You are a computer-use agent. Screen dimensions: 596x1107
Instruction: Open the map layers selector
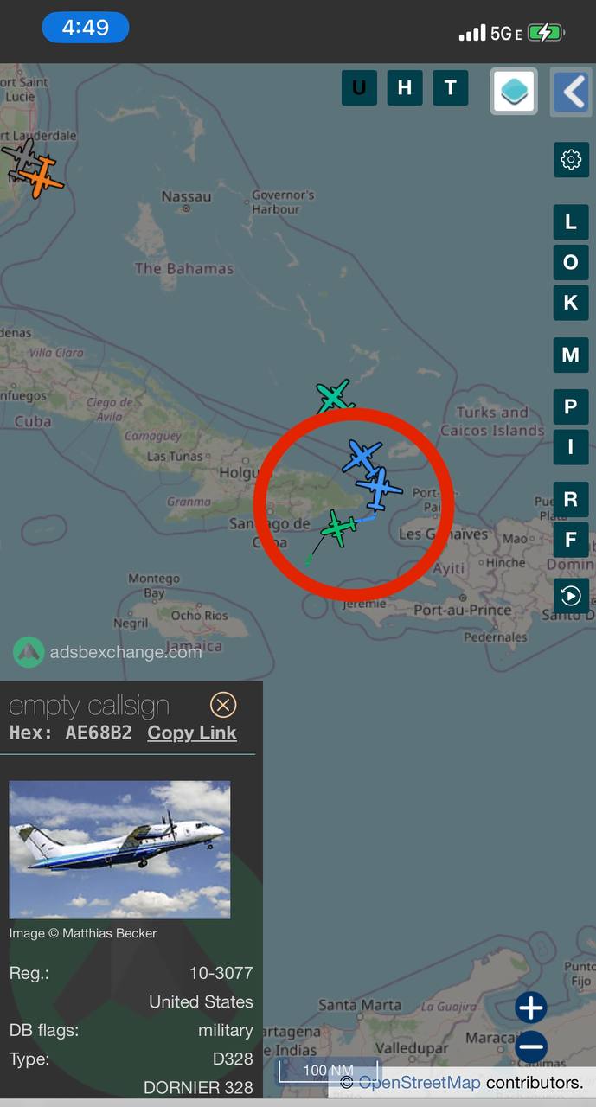[x=515, y=90]
